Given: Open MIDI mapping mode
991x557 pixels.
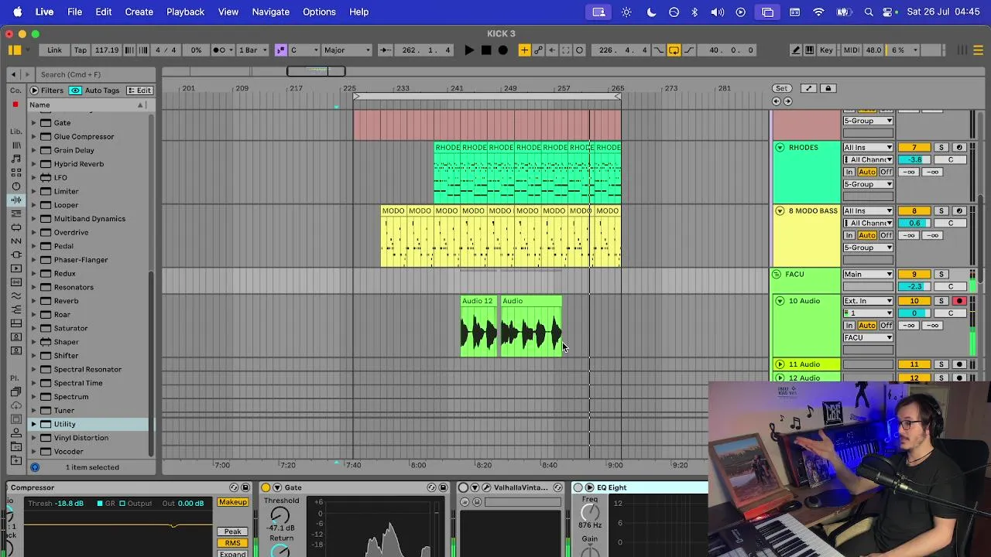Looking at the screenshot, I should [x=851, y=50].
